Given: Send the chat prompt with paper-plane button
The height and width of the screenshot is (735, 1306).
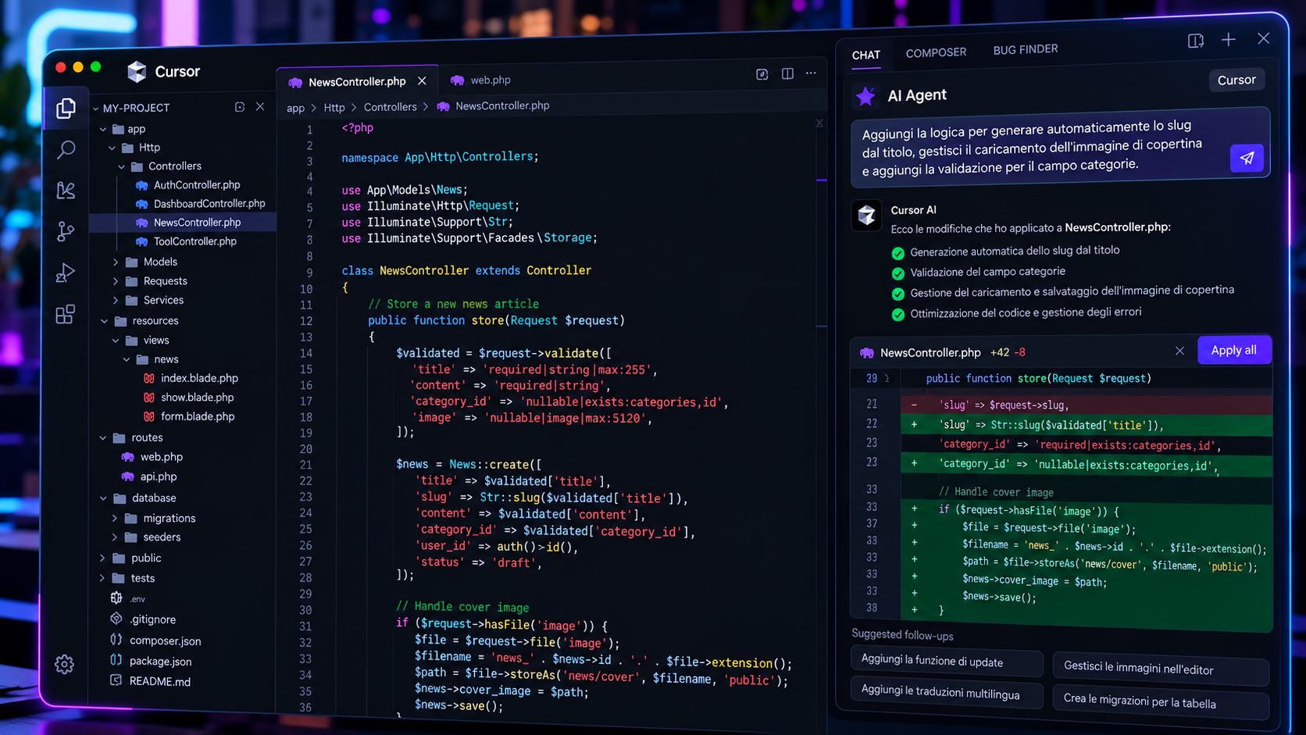Looking at the screenshot, I should (x=1247, y=158).
